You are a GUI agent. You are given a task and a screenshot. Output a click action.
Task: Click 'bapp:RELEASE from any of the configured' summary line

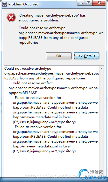tap(53, 38)
